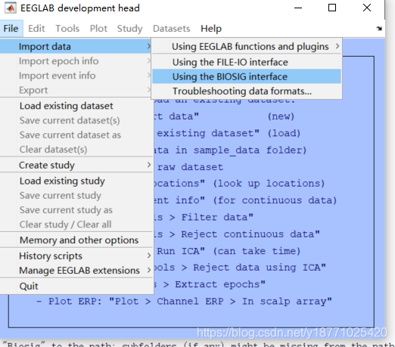The height and width of the screenshot is (347, 395).
Task: Choose Using the FILE-IO interface
Action: click(247, 62)
